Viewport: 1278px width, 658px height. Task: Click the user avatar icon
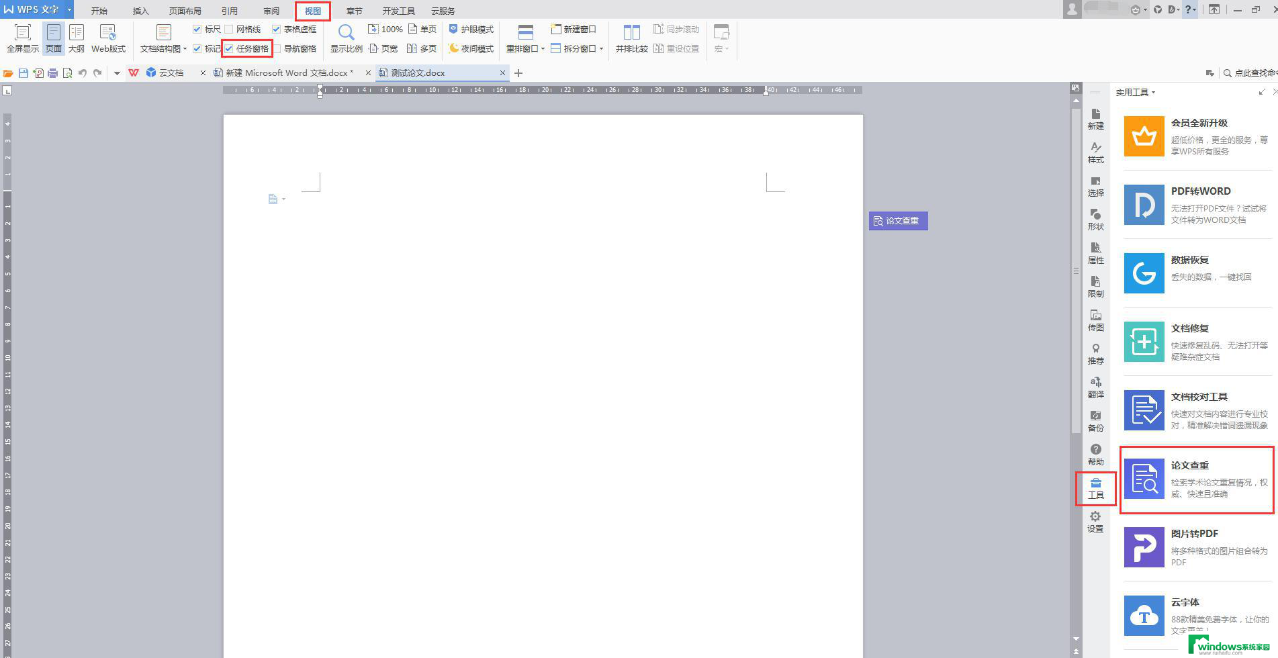(1072, 9)
